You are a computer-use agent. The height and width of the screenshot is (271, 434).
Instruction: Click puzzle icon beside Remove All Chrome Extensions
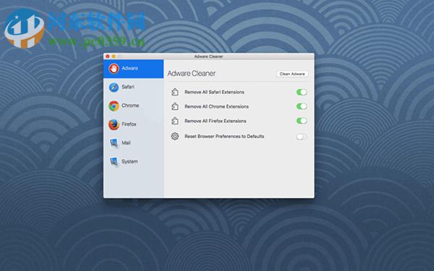(x=174, y=106)
